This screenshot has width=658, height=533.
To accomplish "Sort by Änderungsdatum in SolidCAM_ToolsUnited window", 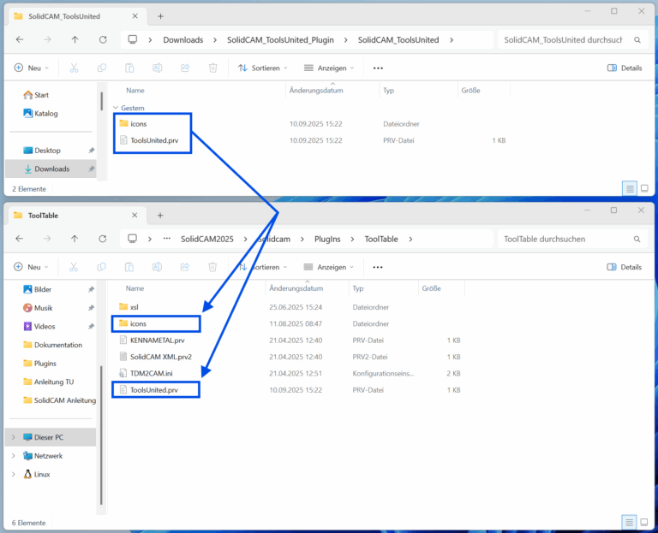I will [x=316, y=91].
